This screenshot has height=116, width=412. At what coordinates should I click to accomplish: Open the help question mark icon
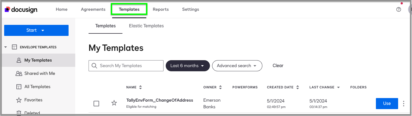pos(399,9)
